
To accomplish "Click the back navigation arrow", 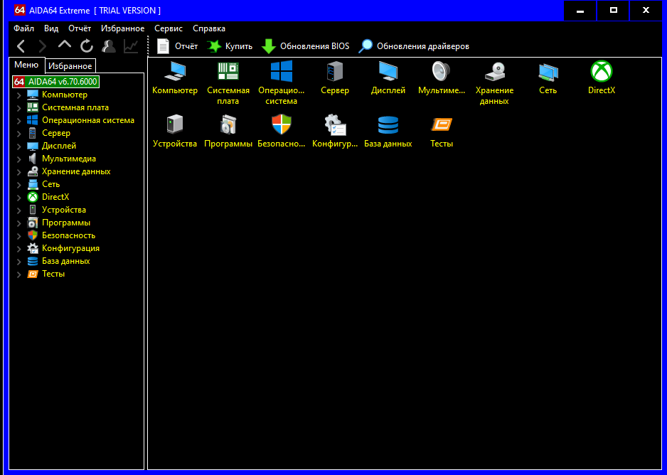I will point(21,46).
